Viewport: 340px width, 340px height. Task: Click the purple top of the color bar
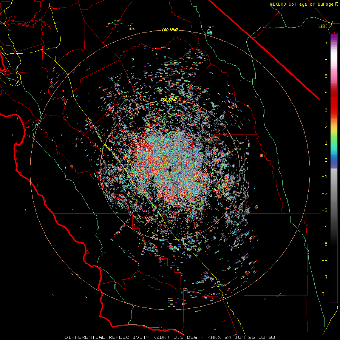(334, 37)
